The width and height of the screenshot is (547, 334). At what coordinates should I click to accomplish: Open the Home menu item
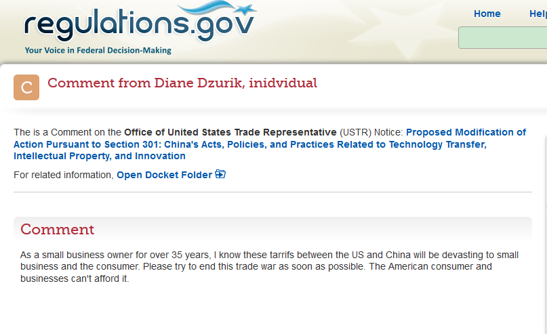487,14
